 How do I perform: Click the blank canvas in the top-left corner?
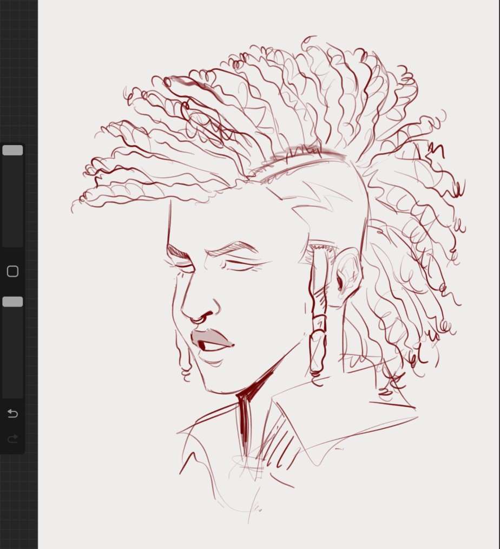tap(70, 32)
